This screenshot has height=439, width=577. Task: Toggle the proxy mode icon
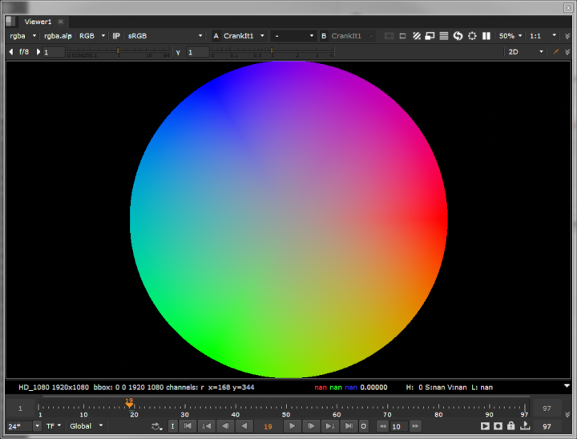tap(430, 36)
